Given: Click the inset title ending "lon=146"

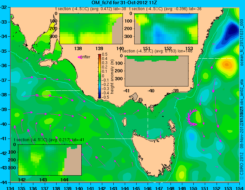Looking at the screenshot, I should (156, 51).
